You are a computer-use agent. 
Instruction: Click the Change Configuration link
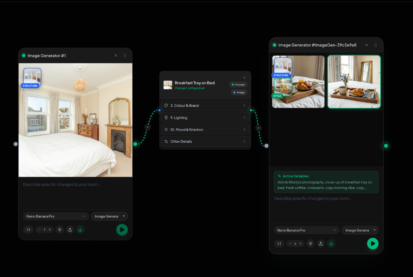point(189,88)
